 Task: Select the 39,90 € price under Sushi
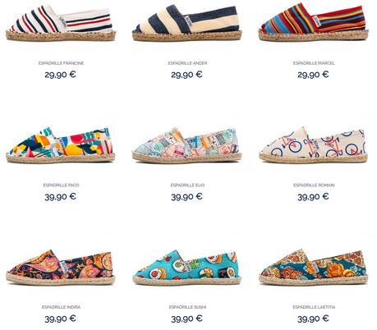point(187,319)
